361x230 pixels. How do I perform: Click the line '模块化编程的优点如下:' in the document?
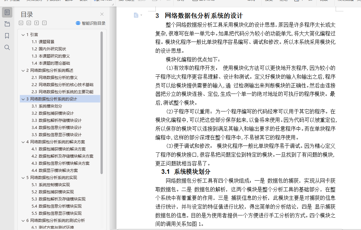pos(193,59)
